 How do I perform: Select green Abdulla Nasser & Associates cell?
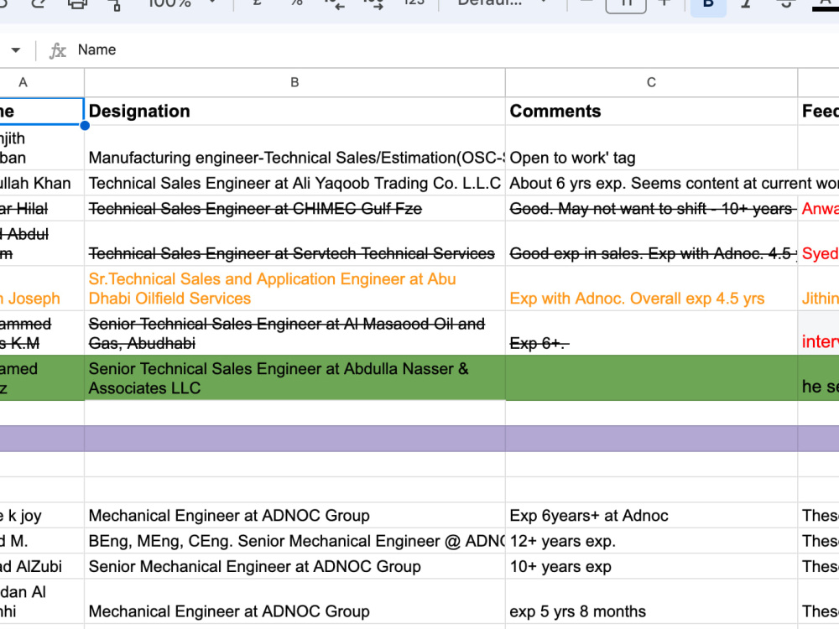[294, 377]
